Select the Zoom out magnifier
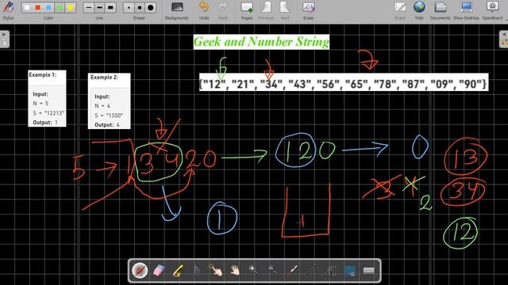Screen dimensions: 508x285 tap(273, 271)
